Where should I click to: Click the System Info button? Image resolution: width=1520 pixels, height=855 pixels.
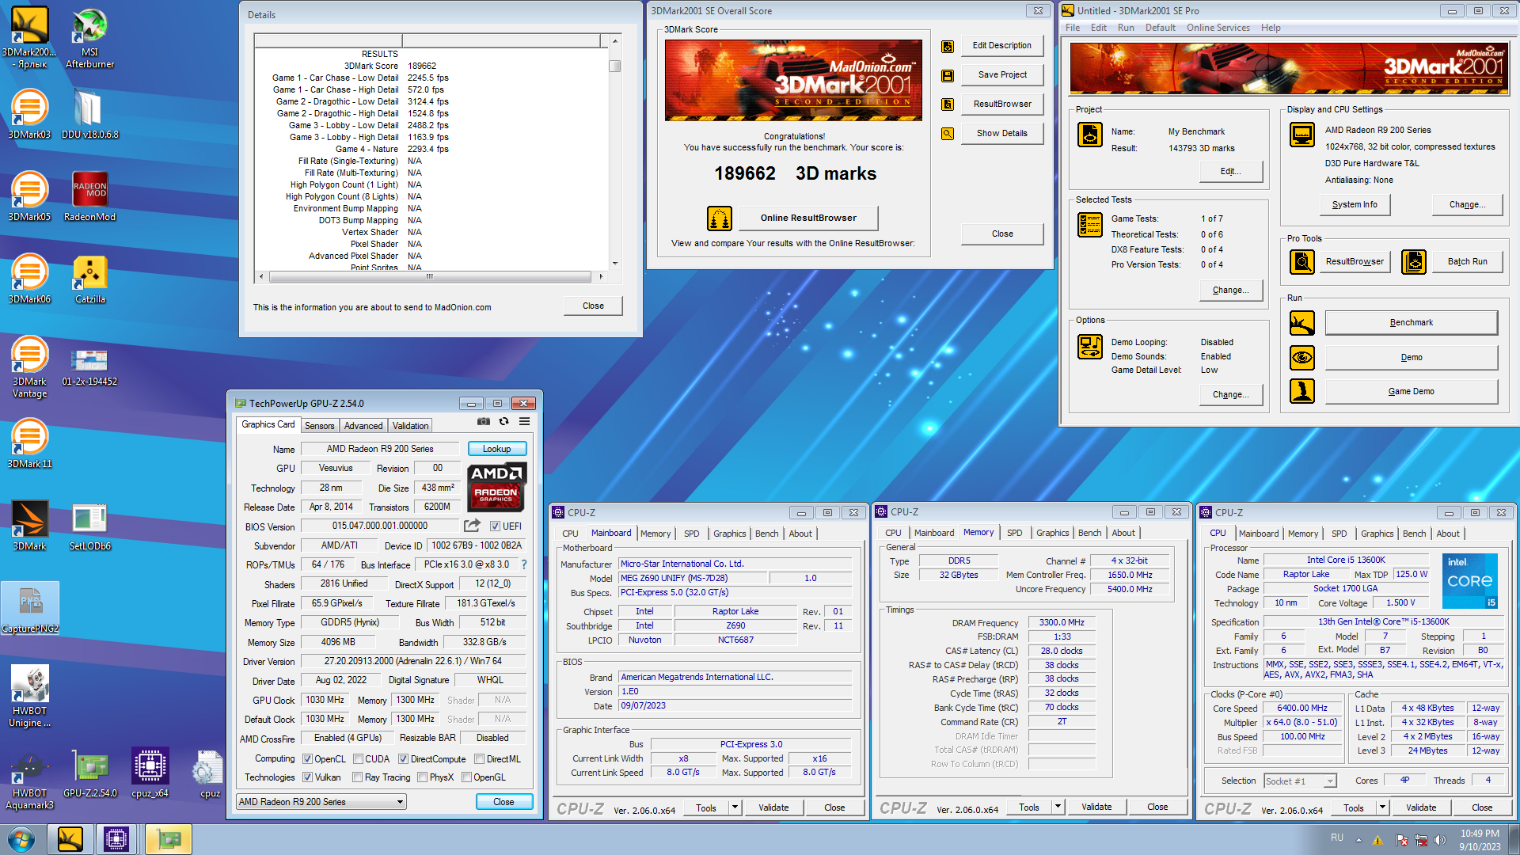click(x=1355, y=204)
